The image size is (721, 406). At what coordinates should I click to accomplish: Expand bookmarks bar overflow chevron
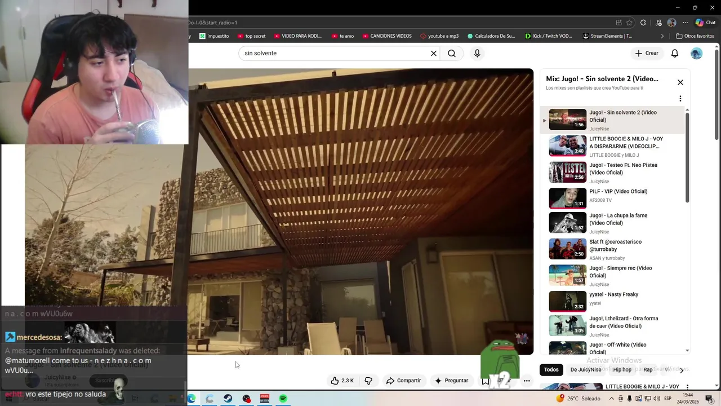coord(662,36)
